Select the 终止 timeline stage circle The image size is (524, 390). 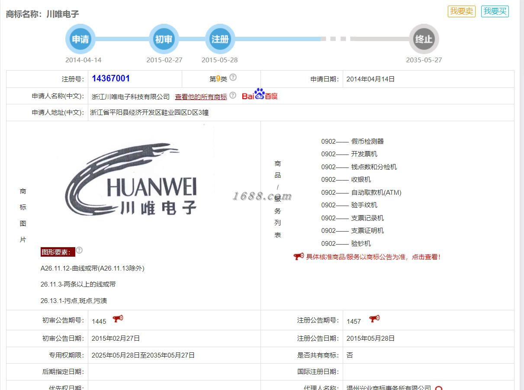424,39
